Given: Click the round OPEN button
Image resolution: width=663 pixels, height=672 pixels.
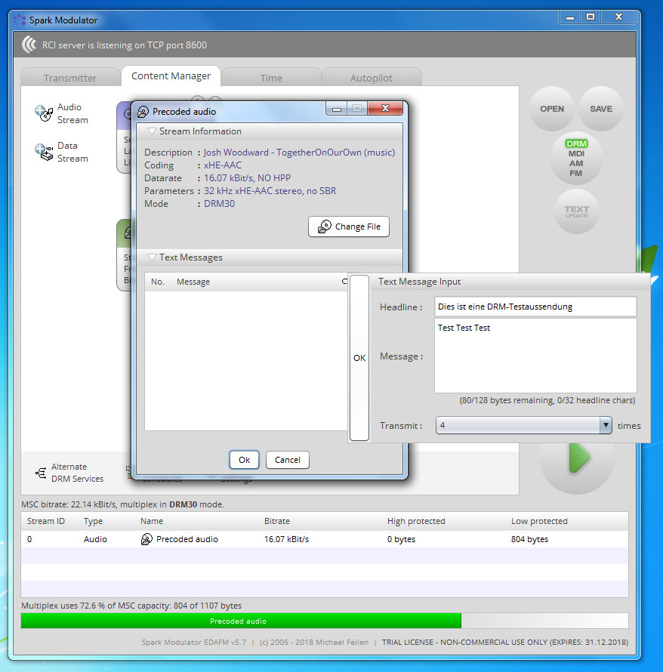Looking at the screenshot, I should click(x=552, y=109).
